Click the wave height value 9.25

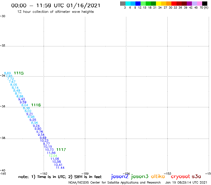tap(33, 120)
